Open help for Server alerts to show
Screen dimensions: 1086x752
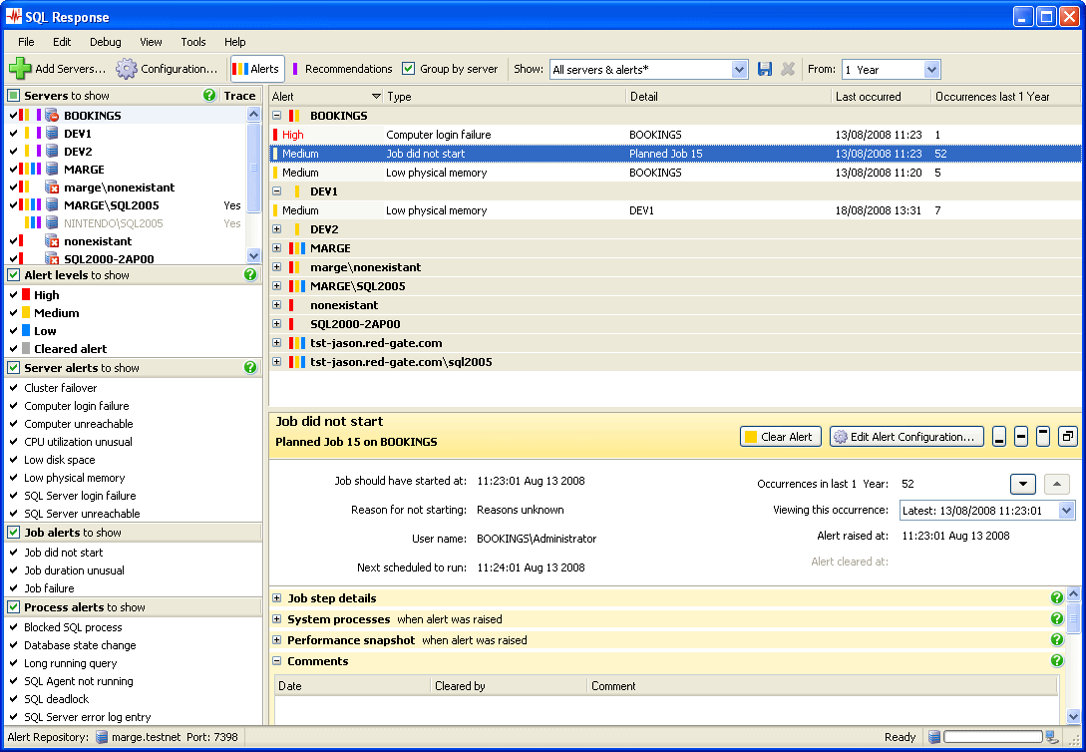(x=250, y=368)
